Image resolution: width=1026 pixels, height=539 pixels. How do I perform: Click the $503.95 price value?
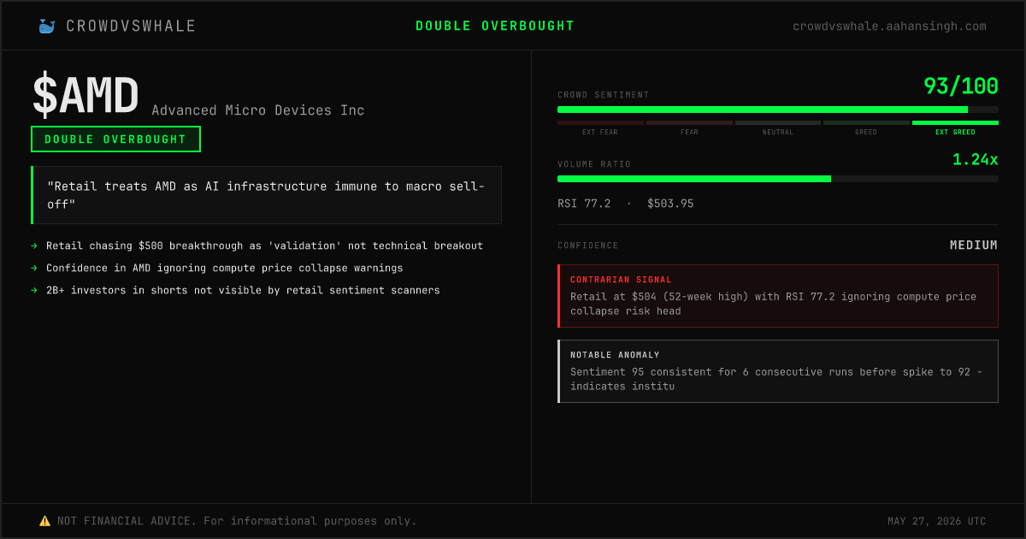point(670,204)
